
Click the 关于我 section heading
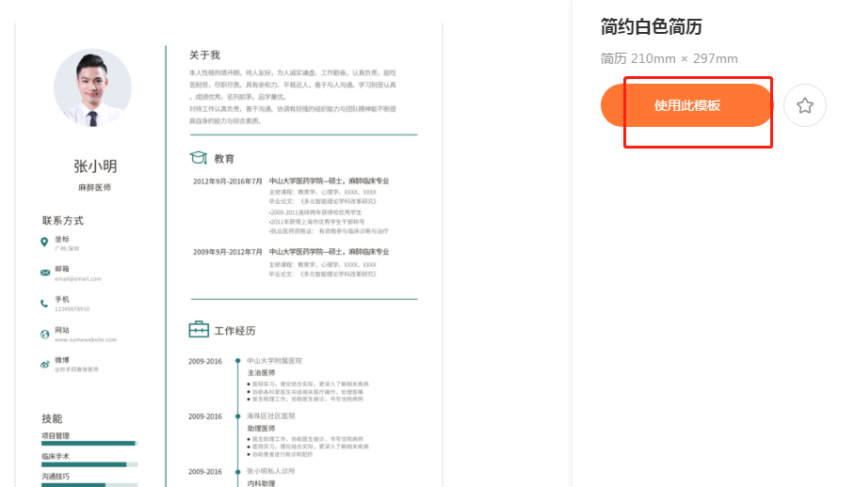(x=204, y=55)
